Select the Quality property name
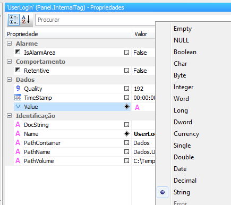Viewport: 231px width, 205px height. [33, 89]
